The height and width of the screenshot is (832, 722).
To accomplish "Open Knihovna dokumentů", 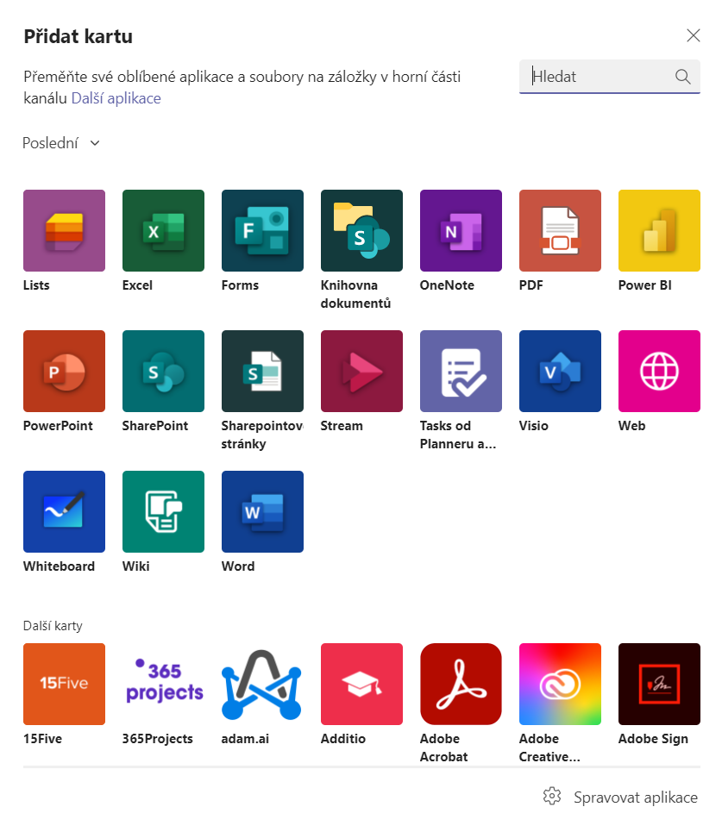I will click(x=361, y=230).
